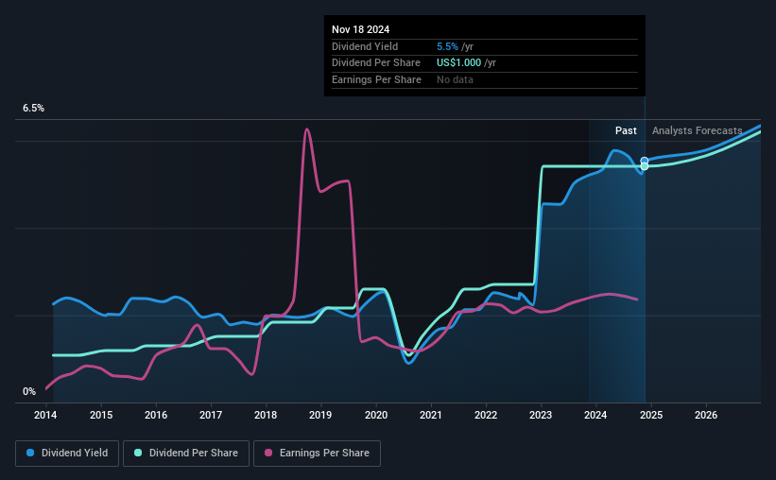Click the pink Earnings Per Share legend dot
776x480 pixels.
tap(268, 453)
